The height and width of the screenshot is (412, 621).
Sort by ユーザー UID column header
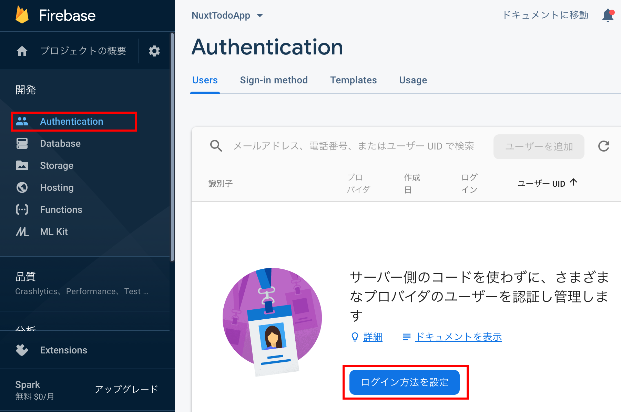point(541,184)
